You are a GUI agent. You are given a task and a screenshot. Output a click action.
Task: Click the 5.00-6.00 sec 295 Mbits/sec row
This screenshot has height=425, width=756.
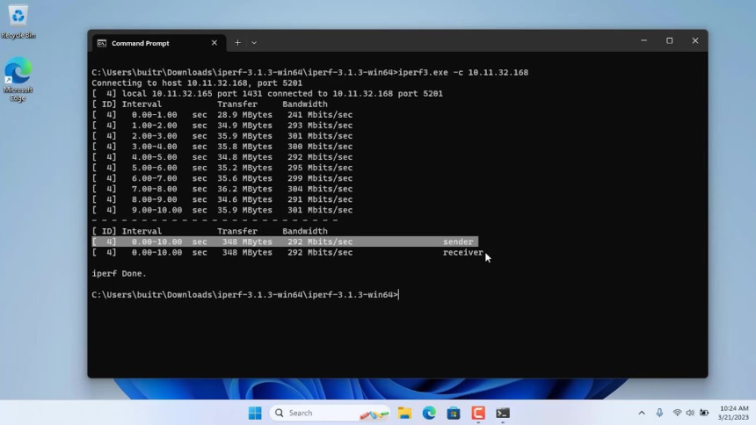pos(222,168)
